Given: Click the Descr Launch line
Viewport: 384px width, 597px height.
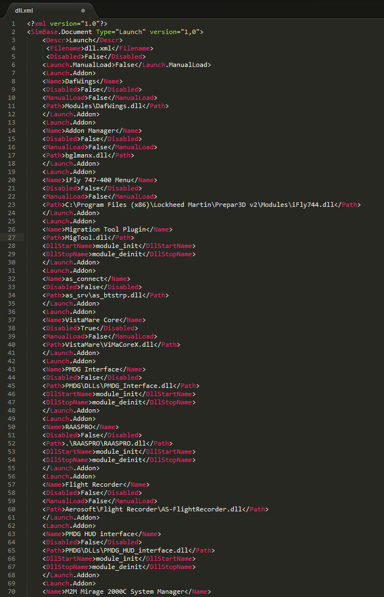Looking at the screenshot, I should click(82, 40).
